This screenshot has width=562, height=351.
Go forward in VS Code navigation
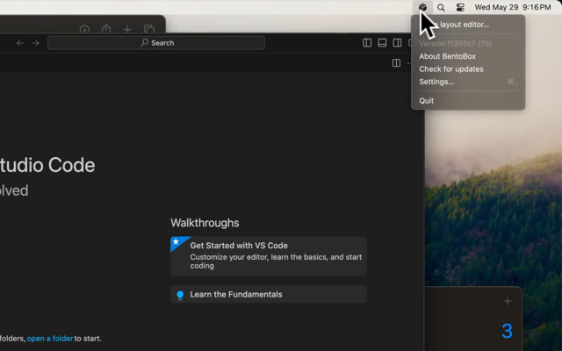pyautogui.click(x=35, y=43)
